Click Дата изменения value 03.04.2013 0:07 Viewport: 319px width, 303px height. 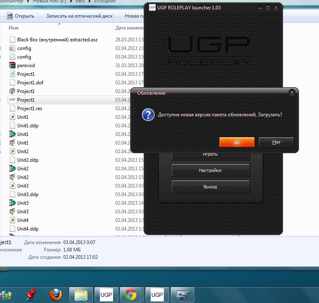tap(79, 242)
